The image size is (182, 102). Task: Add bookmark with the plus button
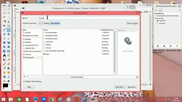pyautogui.click(x=24, y=76)
